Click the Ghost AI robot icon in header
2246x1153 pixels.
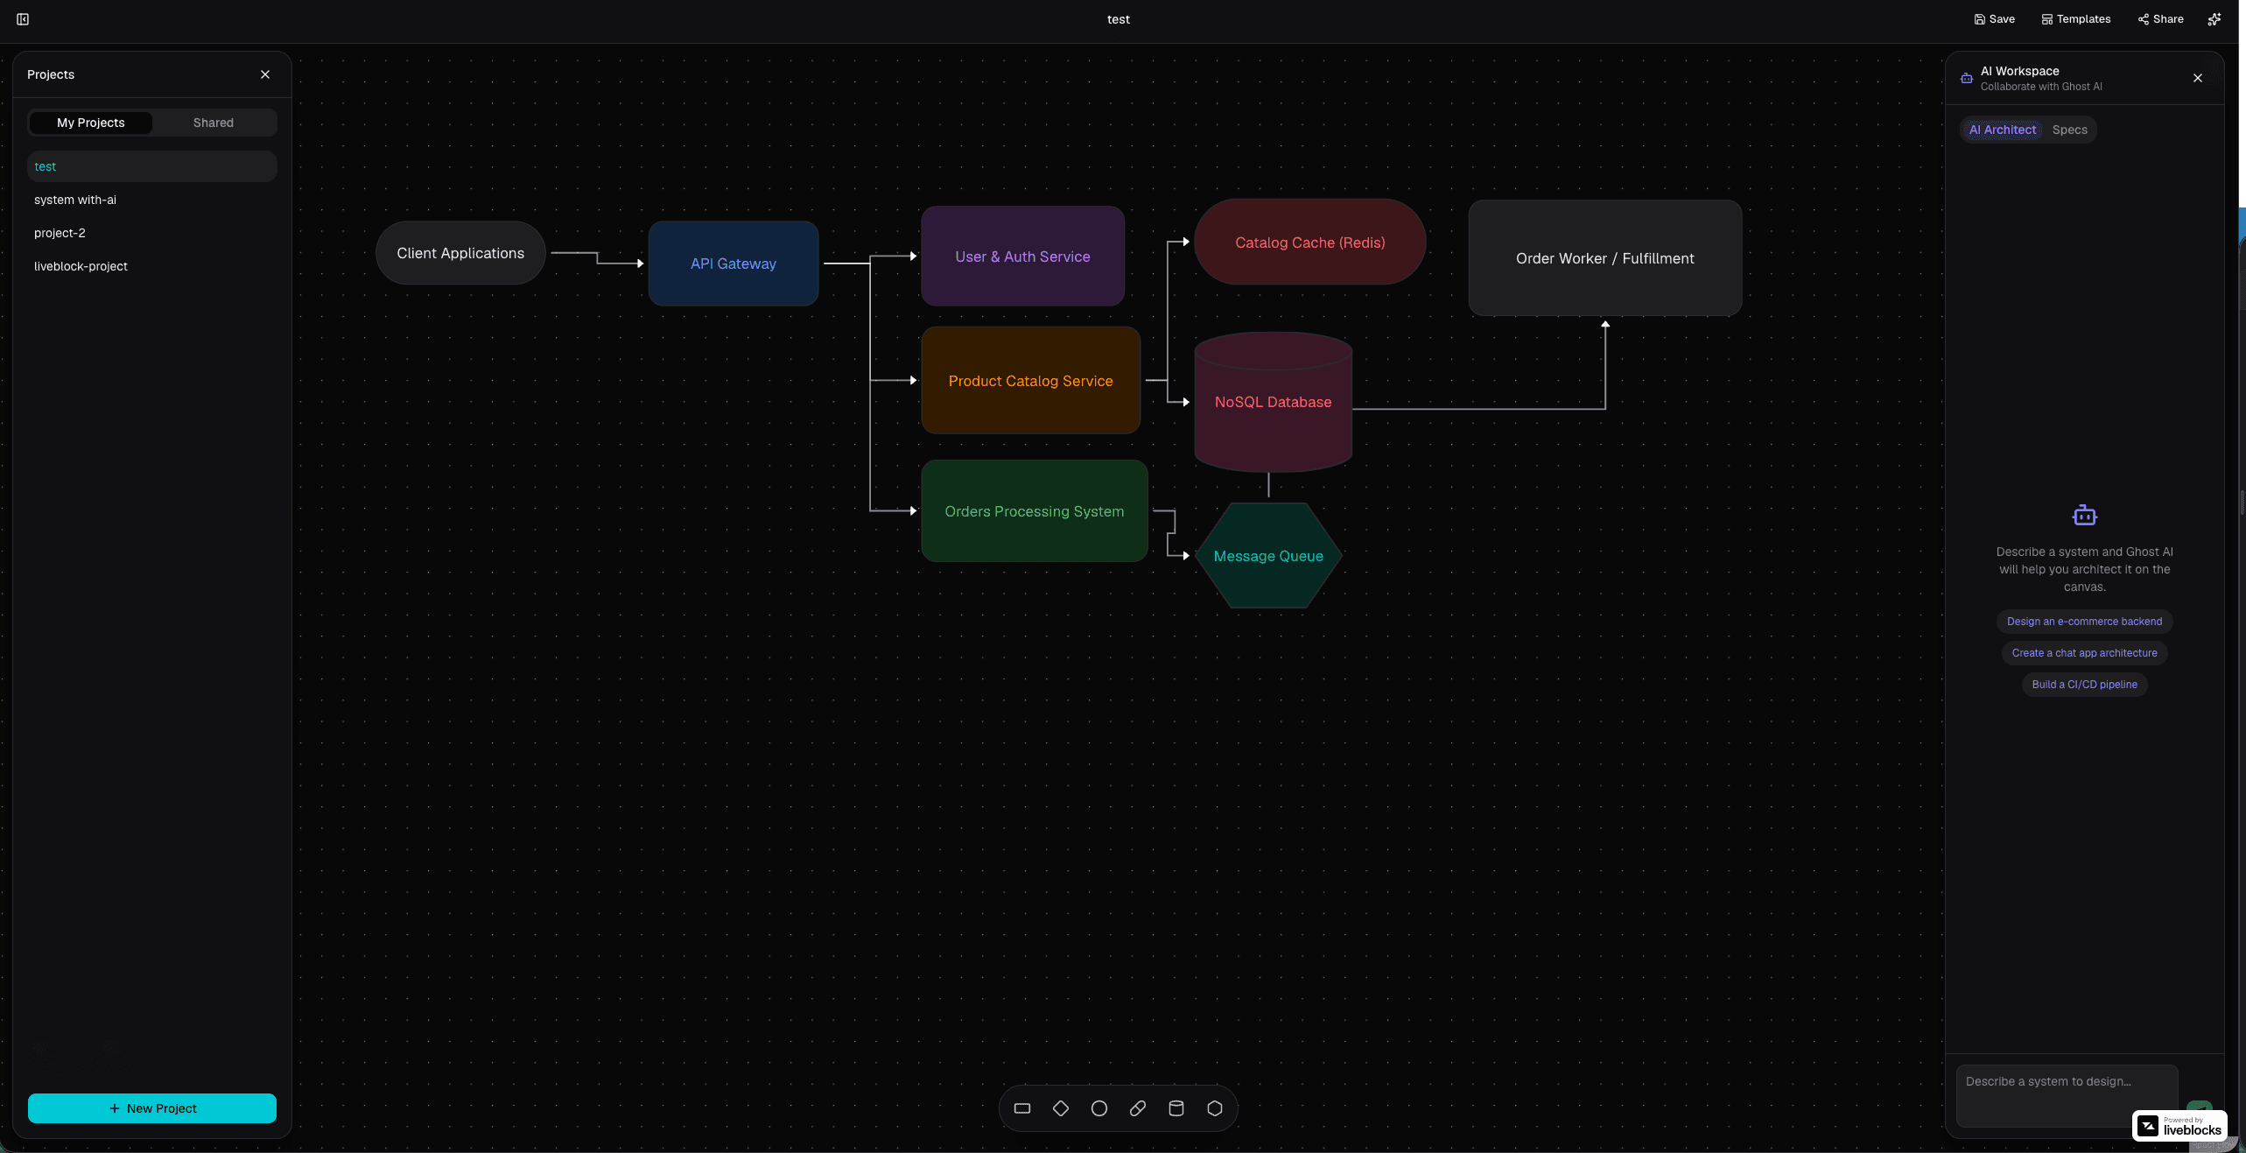click(x=1966, y=78)
